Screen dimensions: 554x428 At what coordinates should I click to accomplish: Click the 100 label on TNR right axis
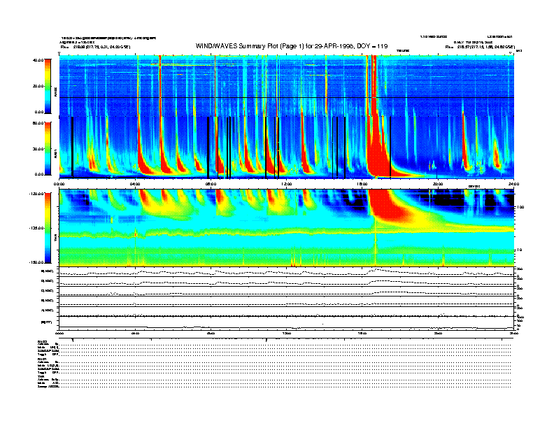521,208
